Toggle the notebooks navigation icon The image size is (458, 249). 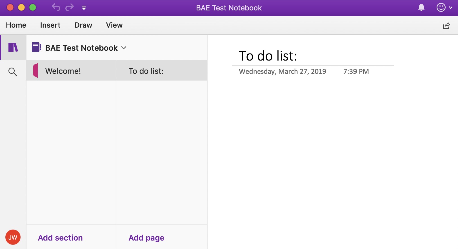pyautogui.click(x=13, y=47)
